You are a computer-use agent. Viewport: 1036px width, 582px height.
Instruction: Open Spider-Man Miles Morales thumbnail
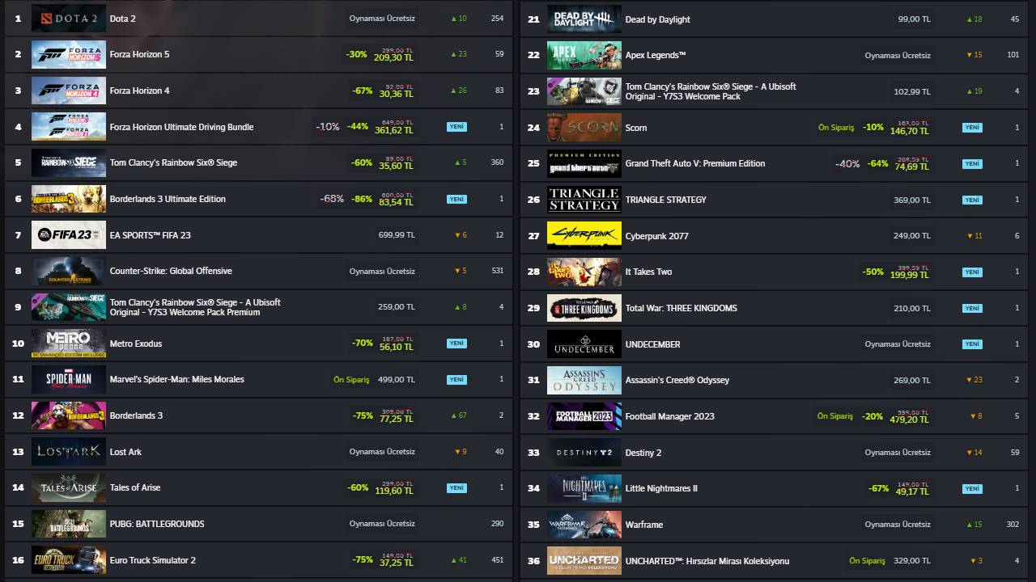click(69, 379)
